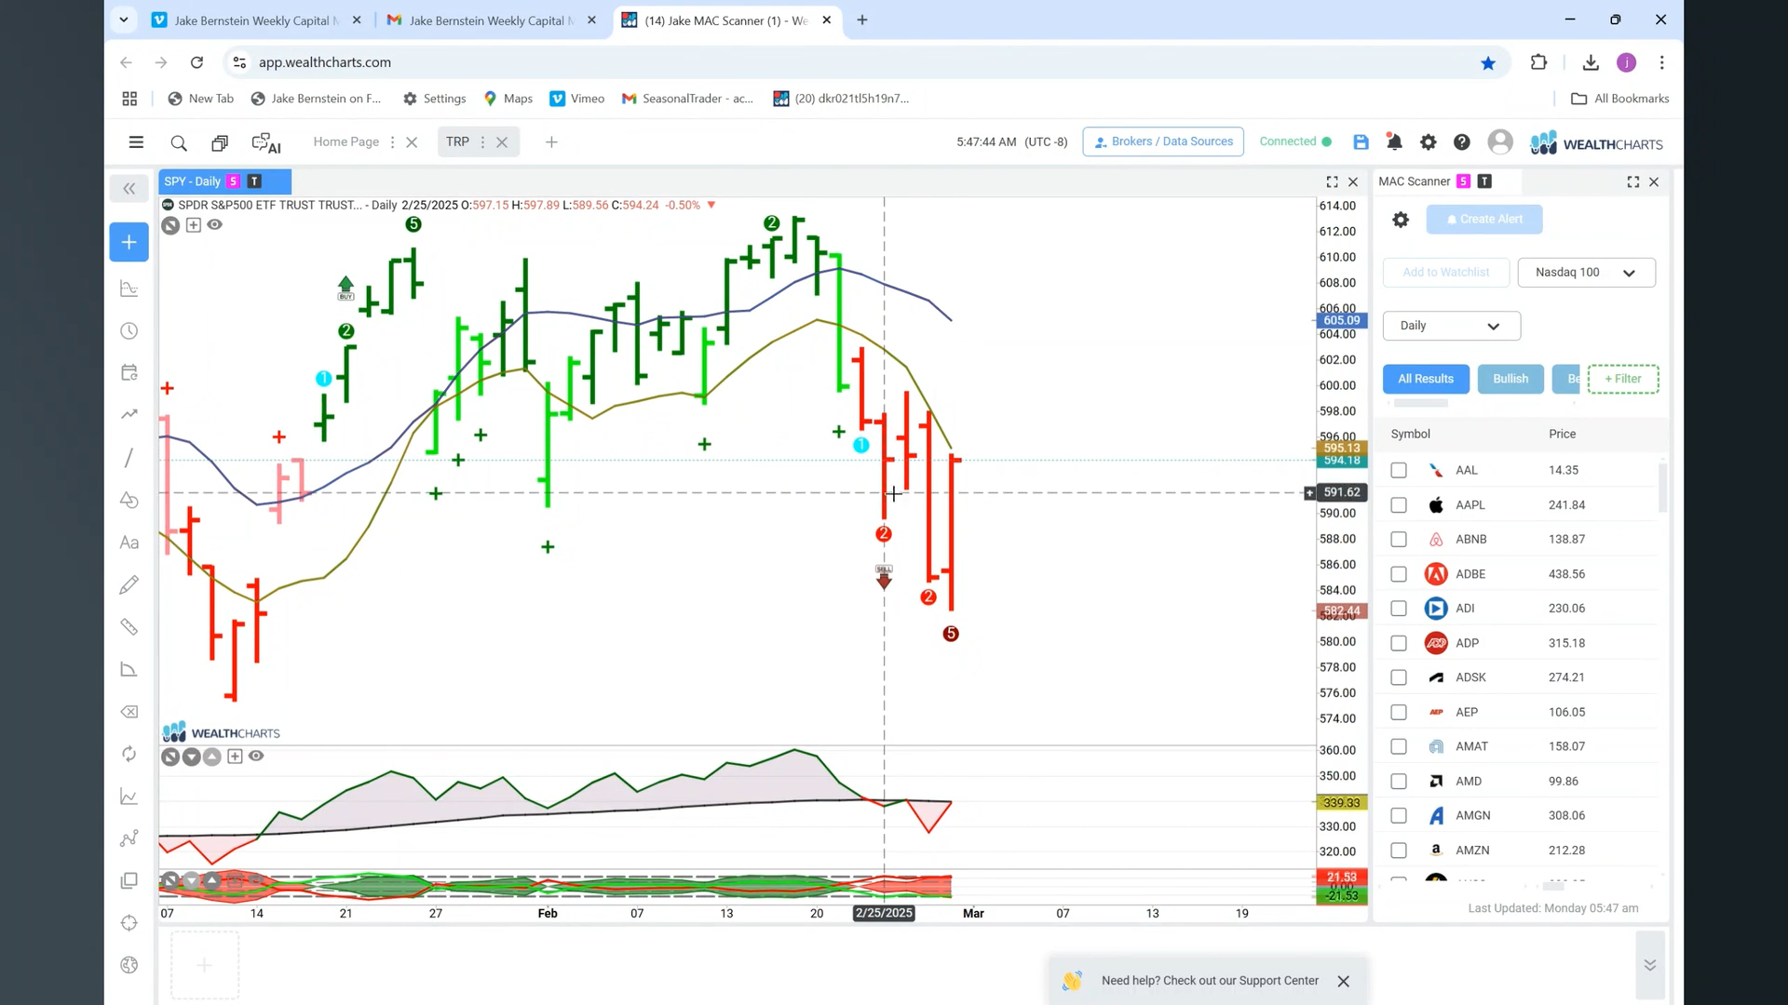Screen dimensions: 1788x1005
Task: Expand lower pane indicator plus box
Action: (x=235, y=757)
